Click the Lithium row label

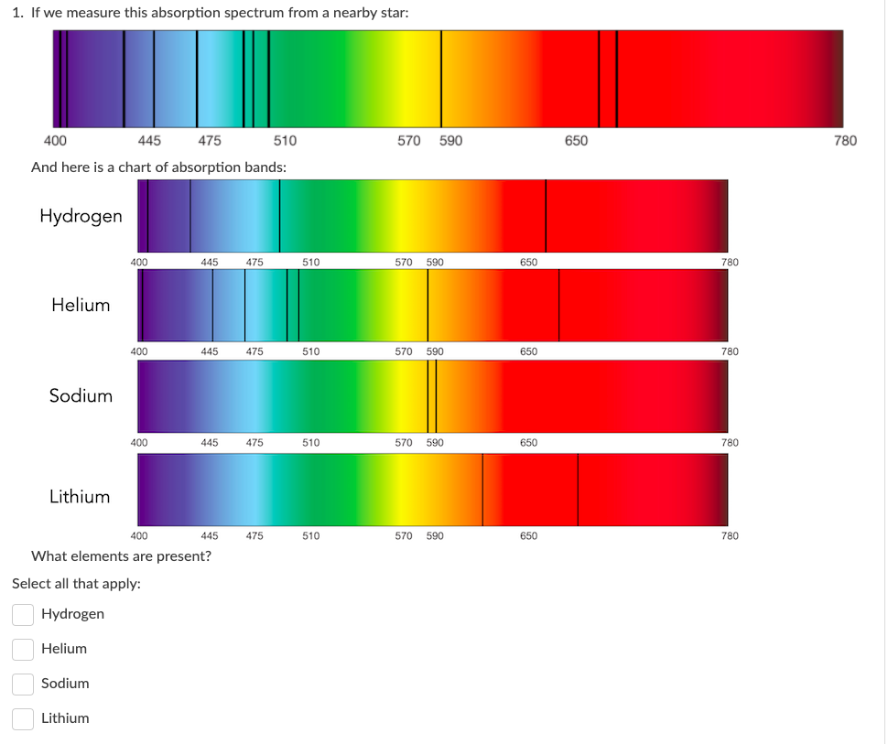[80, 496]
